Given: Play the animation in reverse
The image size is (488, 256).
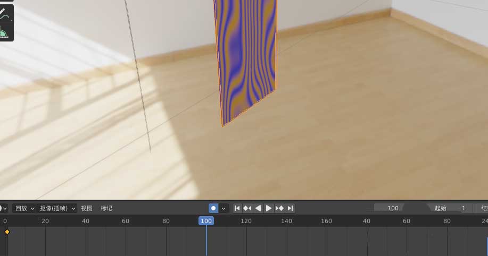Looking at the screenshot, I should (258, 208).
